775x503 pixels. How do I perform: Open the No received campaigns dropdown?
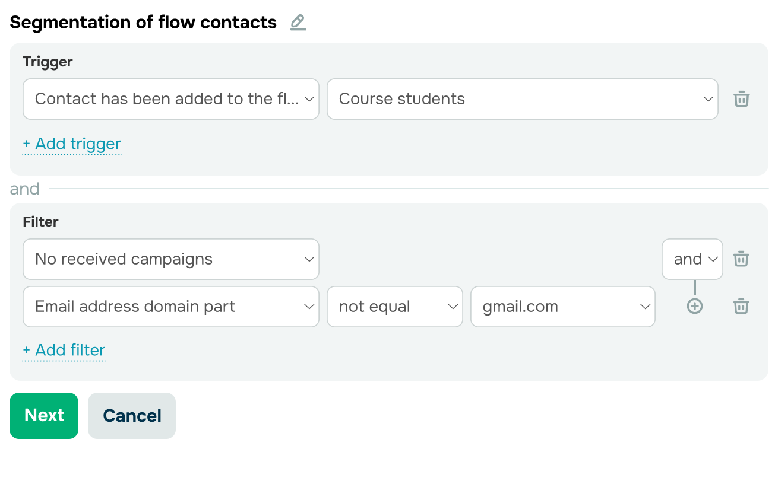pos(171,259)
